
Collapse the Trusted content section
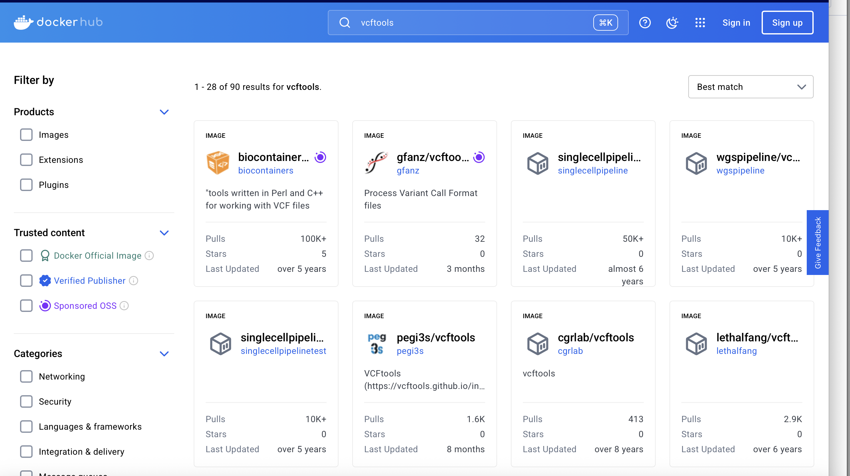[164, 233]
